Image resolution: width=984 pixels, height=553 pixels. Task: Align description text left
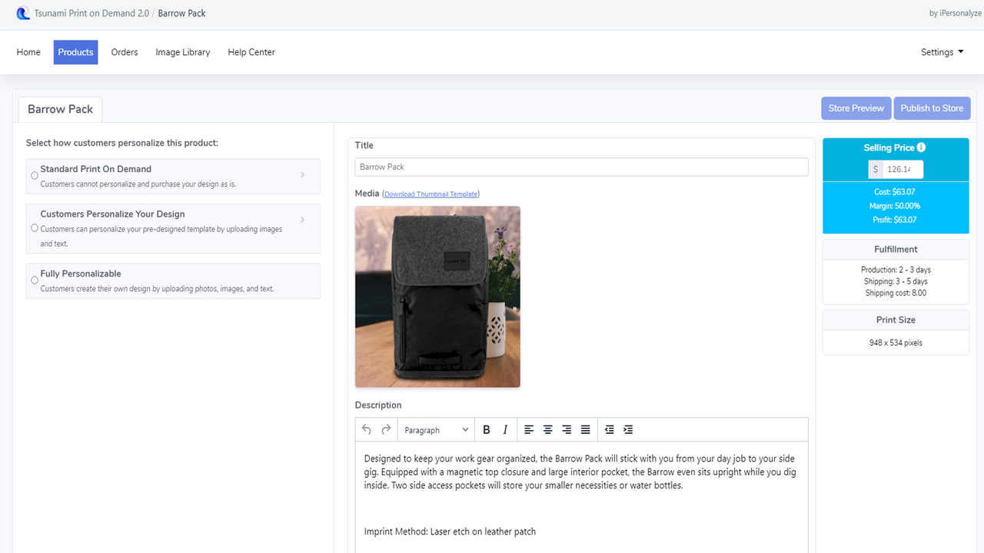[529, 429]
